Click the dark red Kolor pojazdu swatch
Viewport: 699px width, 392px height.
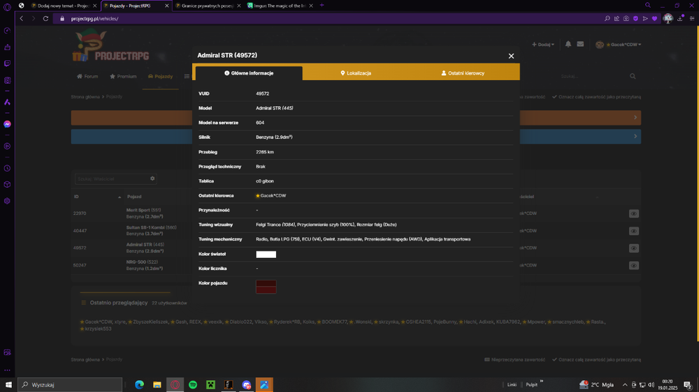click(x=266, y=287)
